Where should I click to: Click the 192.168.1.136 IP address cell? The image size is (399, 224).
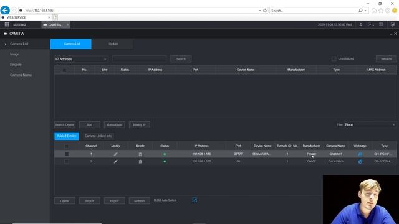point(201,154)
